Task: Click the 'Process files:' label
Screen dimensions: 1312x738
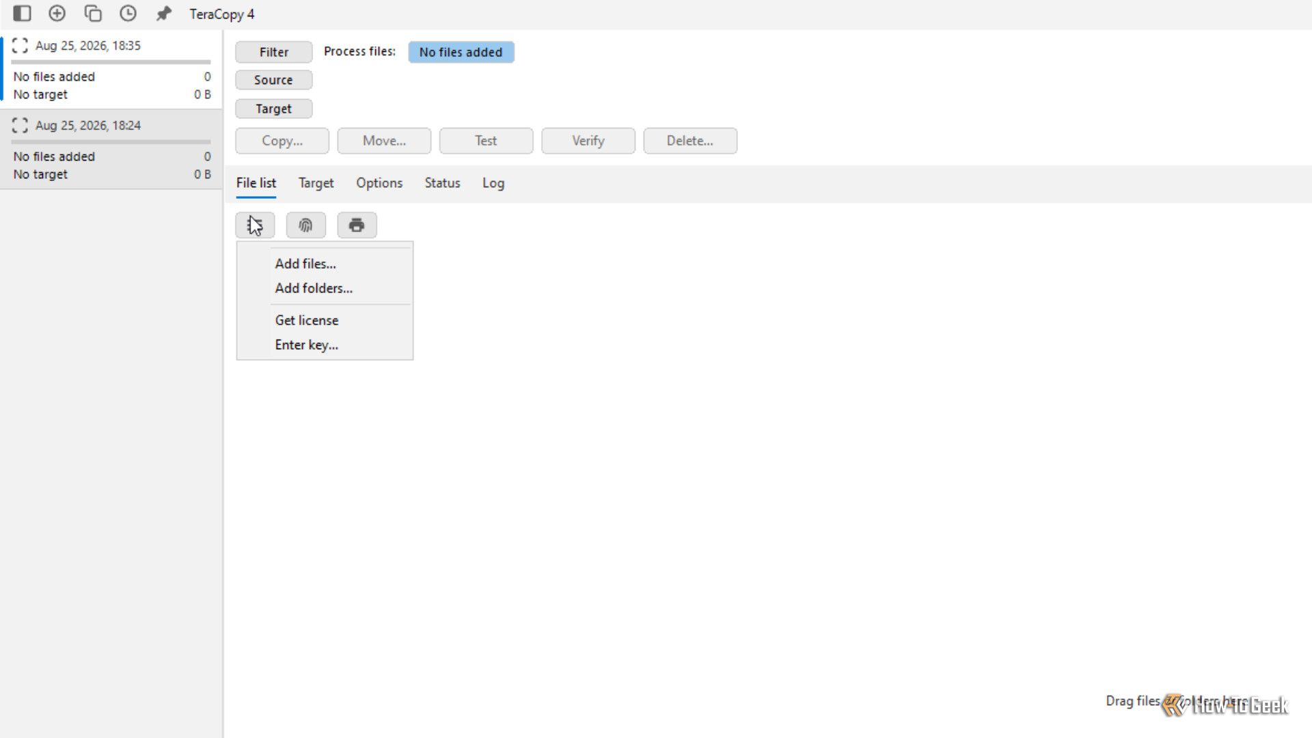Action: click(359, 51)
